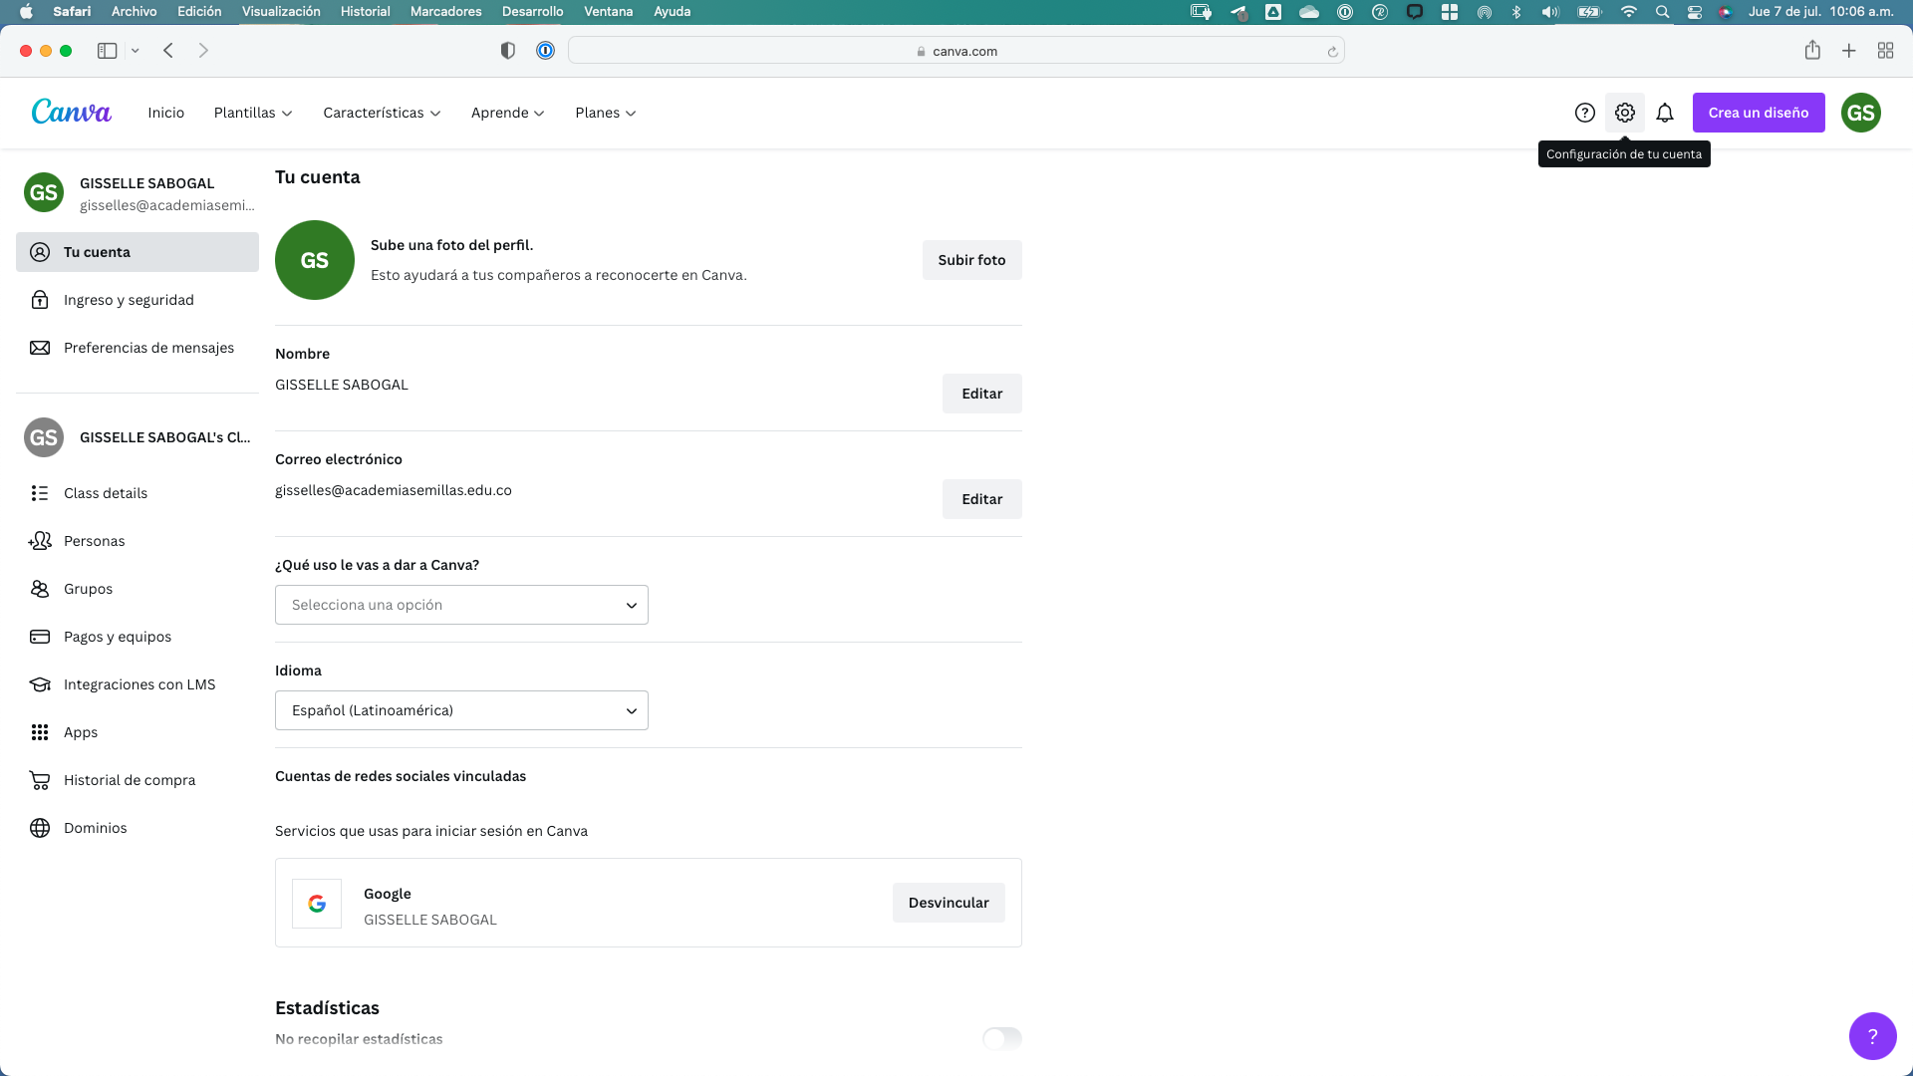Expand the Planes dropdown menu

606,113
